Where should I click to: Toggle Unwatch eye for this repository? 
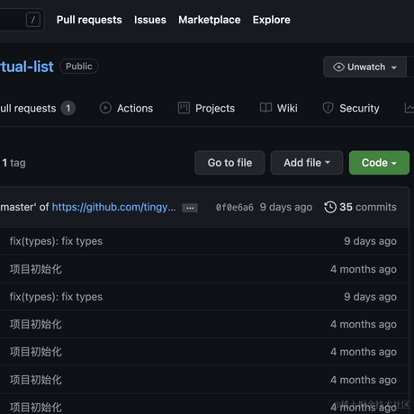338,67
